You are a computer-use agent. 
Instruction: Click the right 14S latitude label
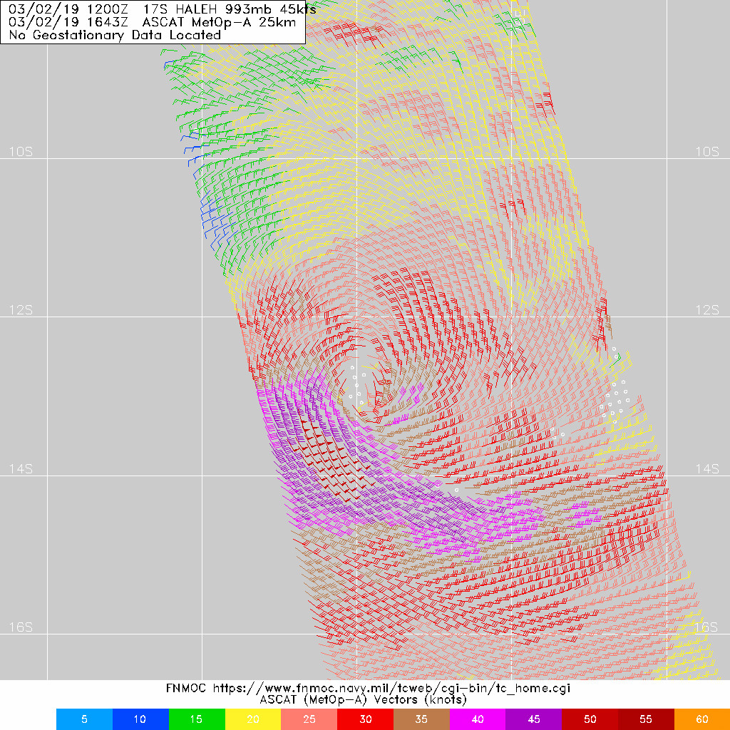click(707, 468)
